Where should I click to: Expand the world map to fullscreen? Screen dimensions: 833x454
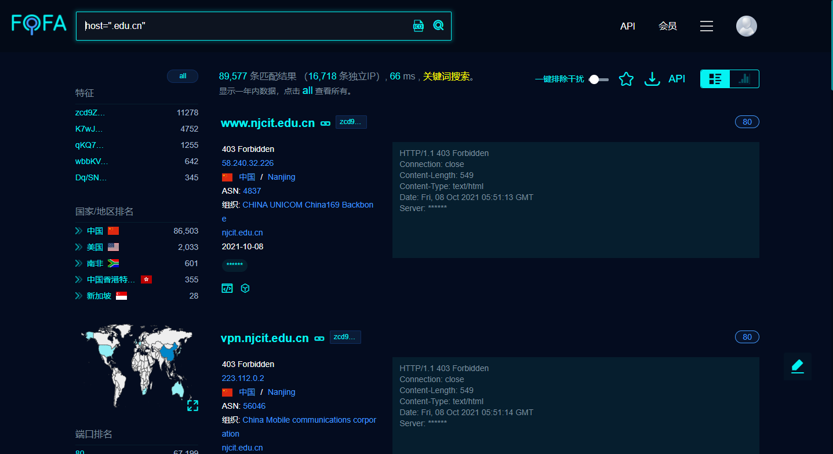[192, 405]
